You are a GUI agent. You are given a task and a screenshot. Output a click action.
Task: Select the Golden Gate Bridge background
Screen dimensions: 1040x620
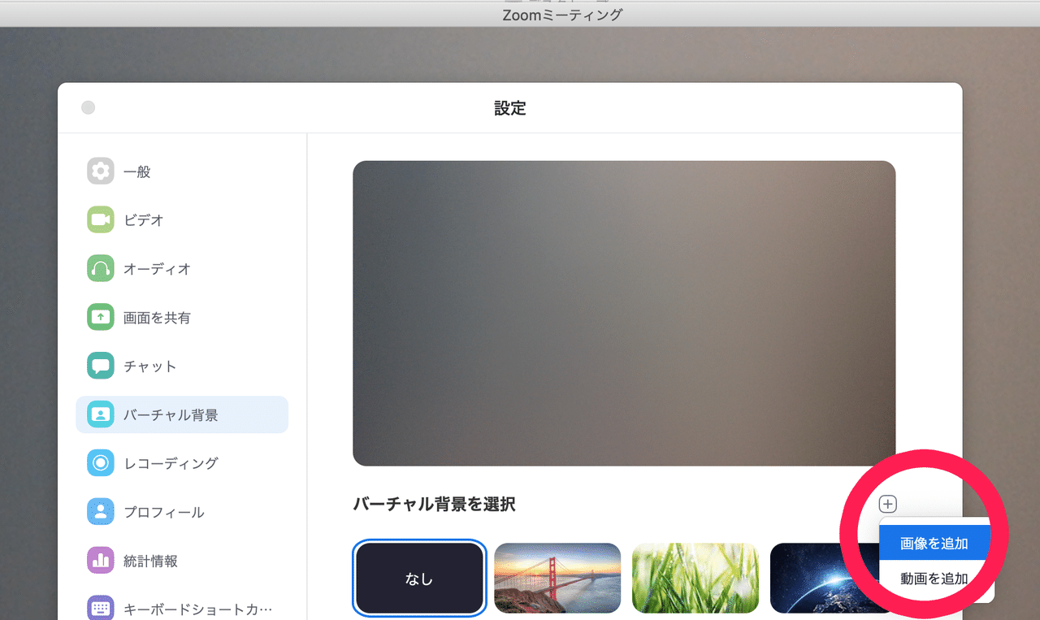557,579
